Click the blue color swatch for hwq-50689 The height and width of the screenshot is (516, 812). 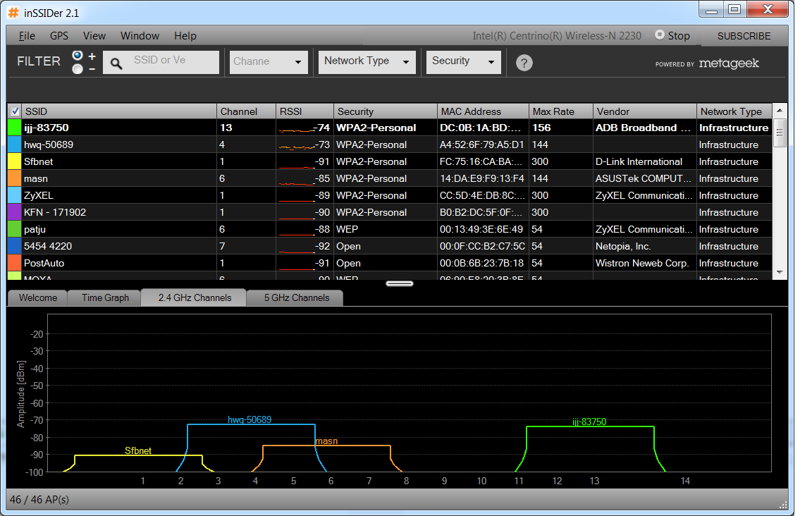click(x=15, y=145)
